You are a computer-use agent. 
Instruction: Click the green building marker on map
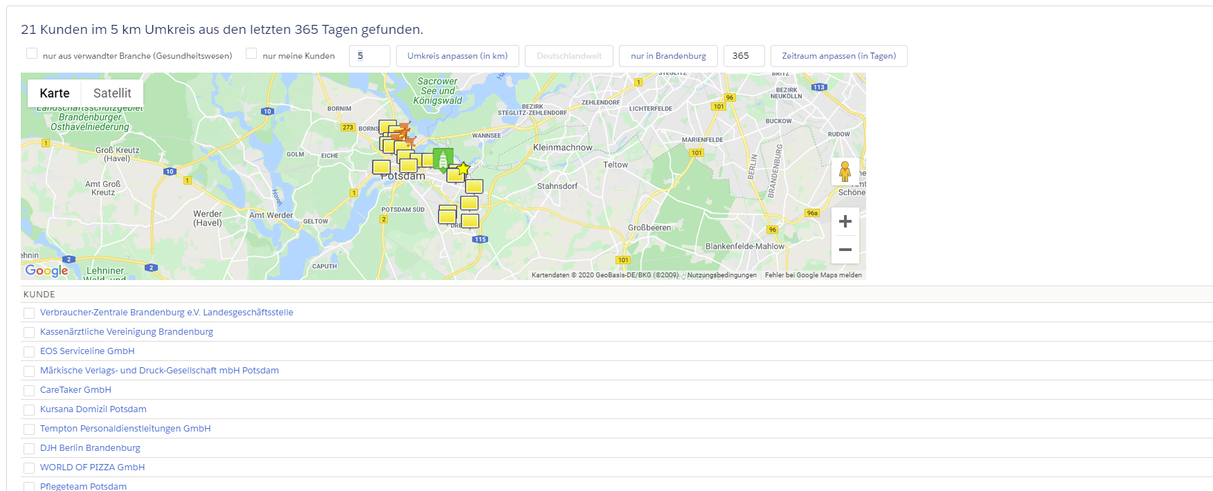click(443, 160)
